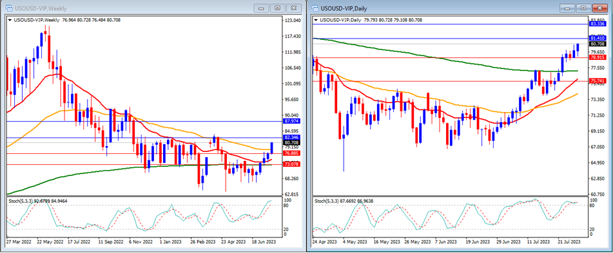Click the '11 Sep 2022' date on Weekly time axis

click(110, 242)
